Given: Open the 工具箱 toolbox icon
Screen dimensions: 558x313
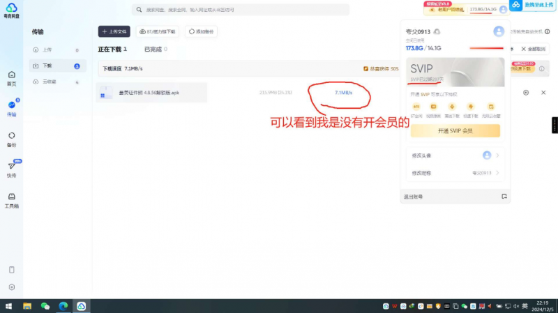Looking at the screenshot, I should point(11,200).
